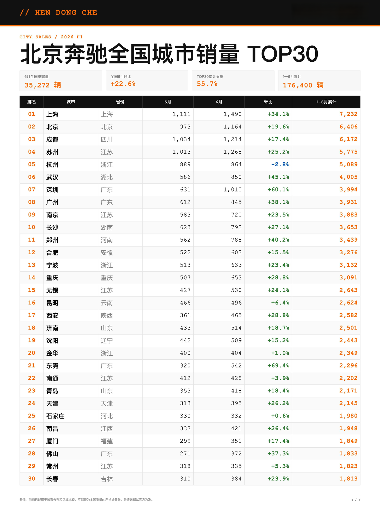The image size is (380, 509).
Task: Click the 5月 column header
Action: tap(168, 102)
